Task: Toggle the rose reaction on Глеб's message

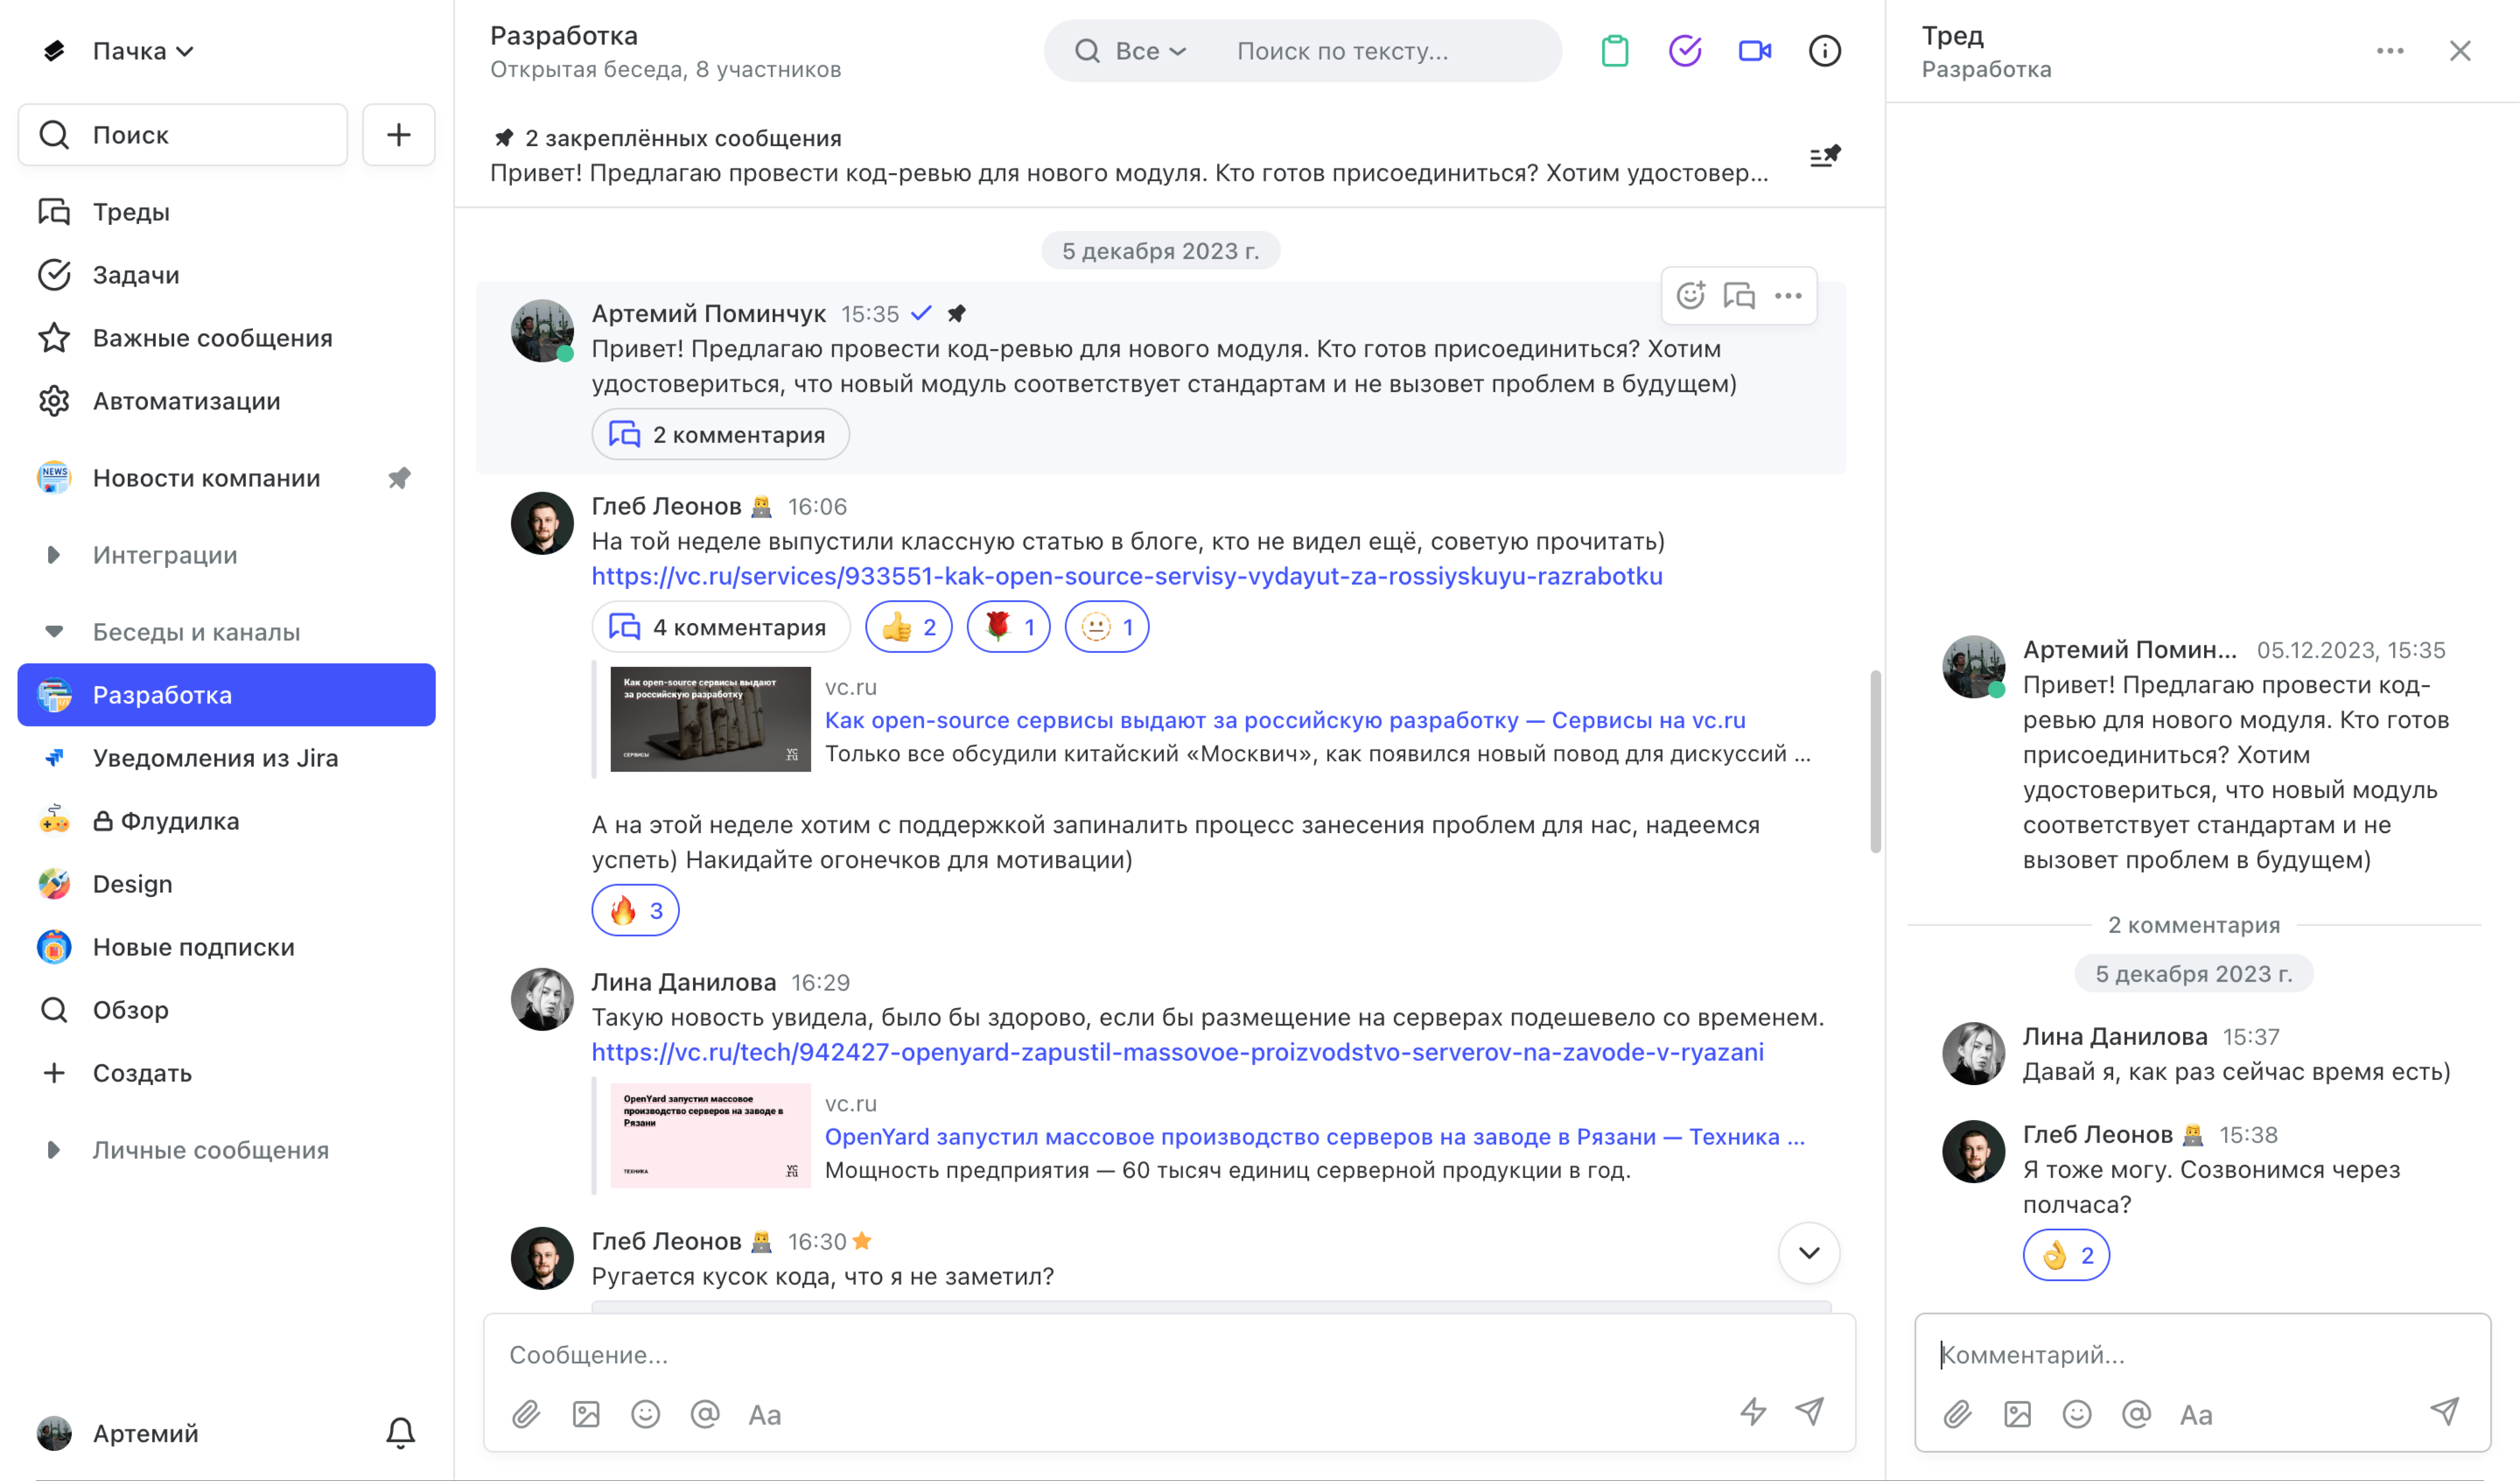Action: [x=1009, y=627]
